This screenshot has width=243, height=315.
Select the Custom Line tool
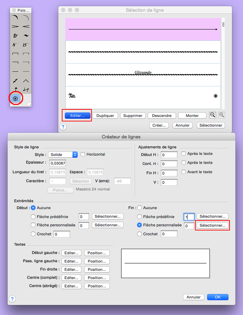pyautogui.click(x=16, y=98)
